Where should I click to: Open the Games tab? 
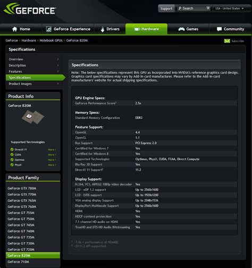pyautogui.click(x=188, y=29)
